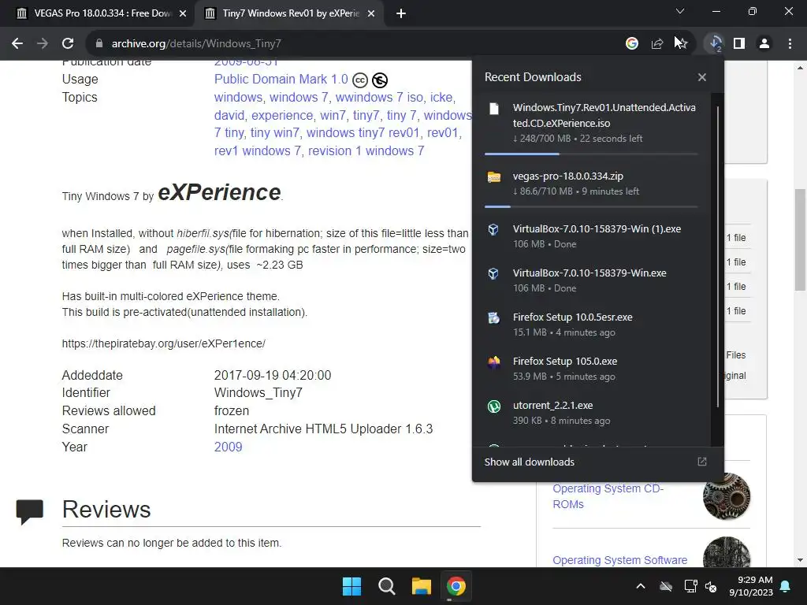Image resolution: width=807 pixels, height=605 pixels.
Task: Click the Tiny7 ISO download progress bar
Action: (591, 154)
